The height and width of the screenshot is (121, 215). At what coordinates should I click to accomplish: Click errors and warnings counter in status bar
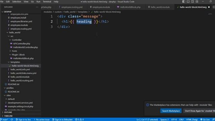(79, 120)
